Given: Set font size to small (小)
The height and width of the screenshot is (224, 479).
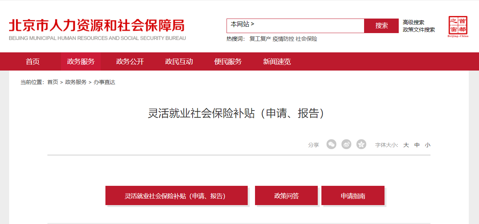Looking at the screenshot, I should (428, 145).
